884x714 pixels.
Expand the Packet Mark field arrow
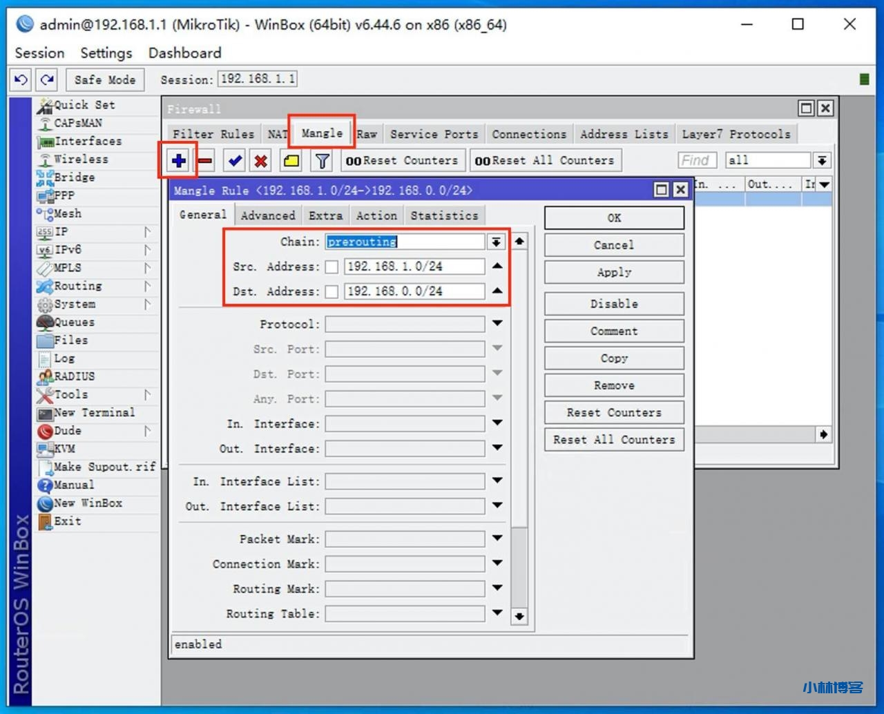pyautogui.click(x=497, y=538)
